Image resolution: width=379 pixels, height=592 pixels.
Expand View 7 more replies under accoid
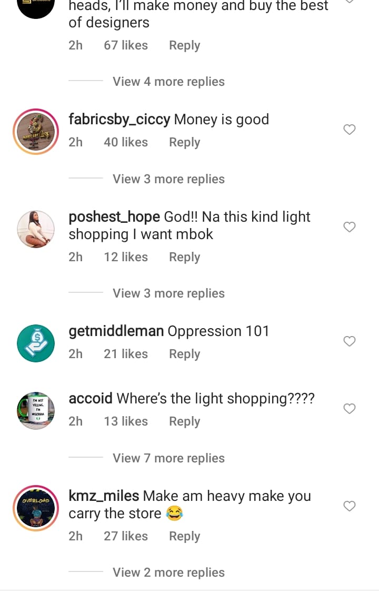click(168, 458)
